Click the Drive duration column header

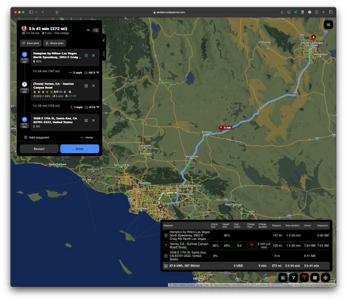[x=292, y=225]
